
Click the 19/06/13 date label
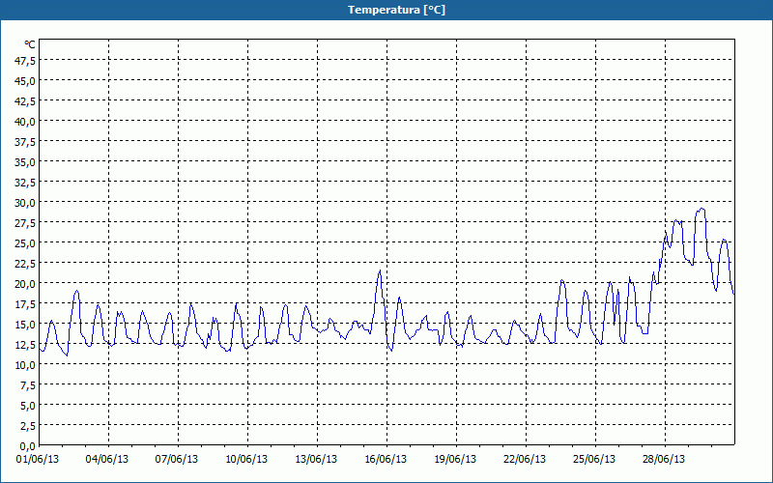455,460
